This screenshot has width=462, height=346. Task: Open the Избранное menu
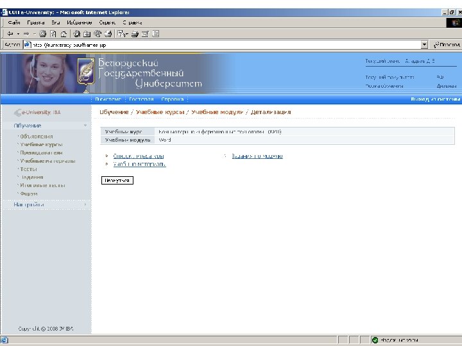80,22
